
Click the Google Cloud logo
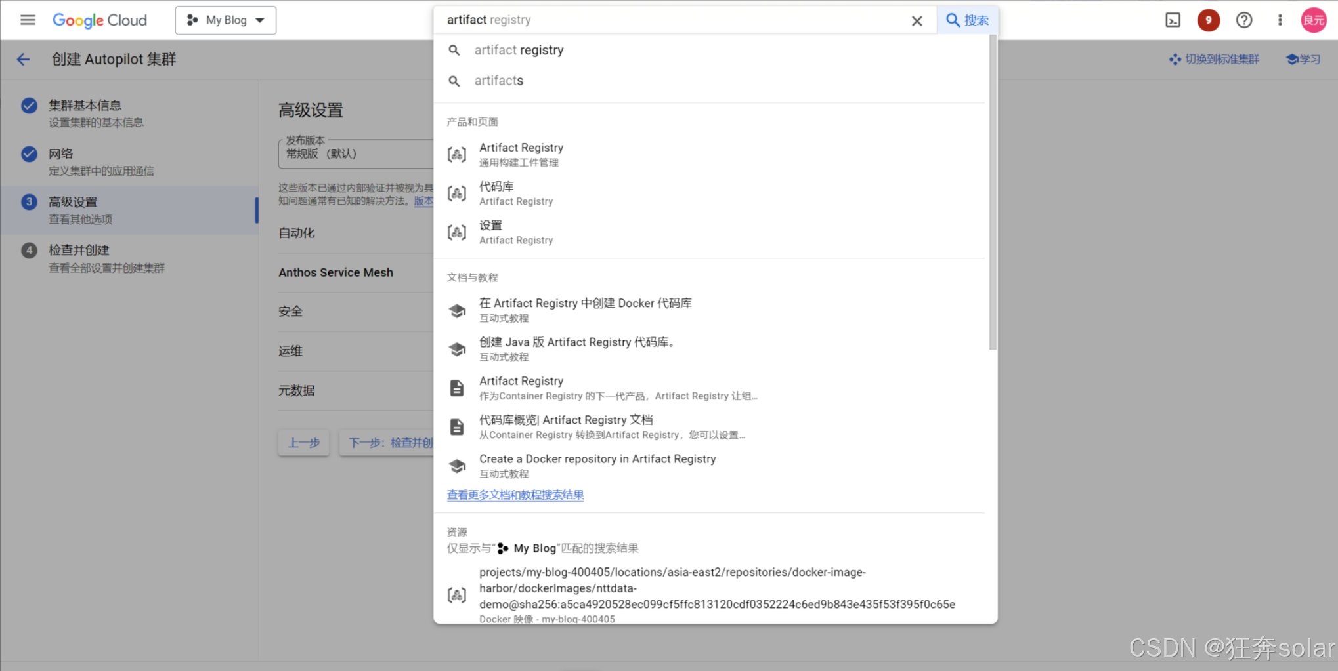(x=100, y=20)
